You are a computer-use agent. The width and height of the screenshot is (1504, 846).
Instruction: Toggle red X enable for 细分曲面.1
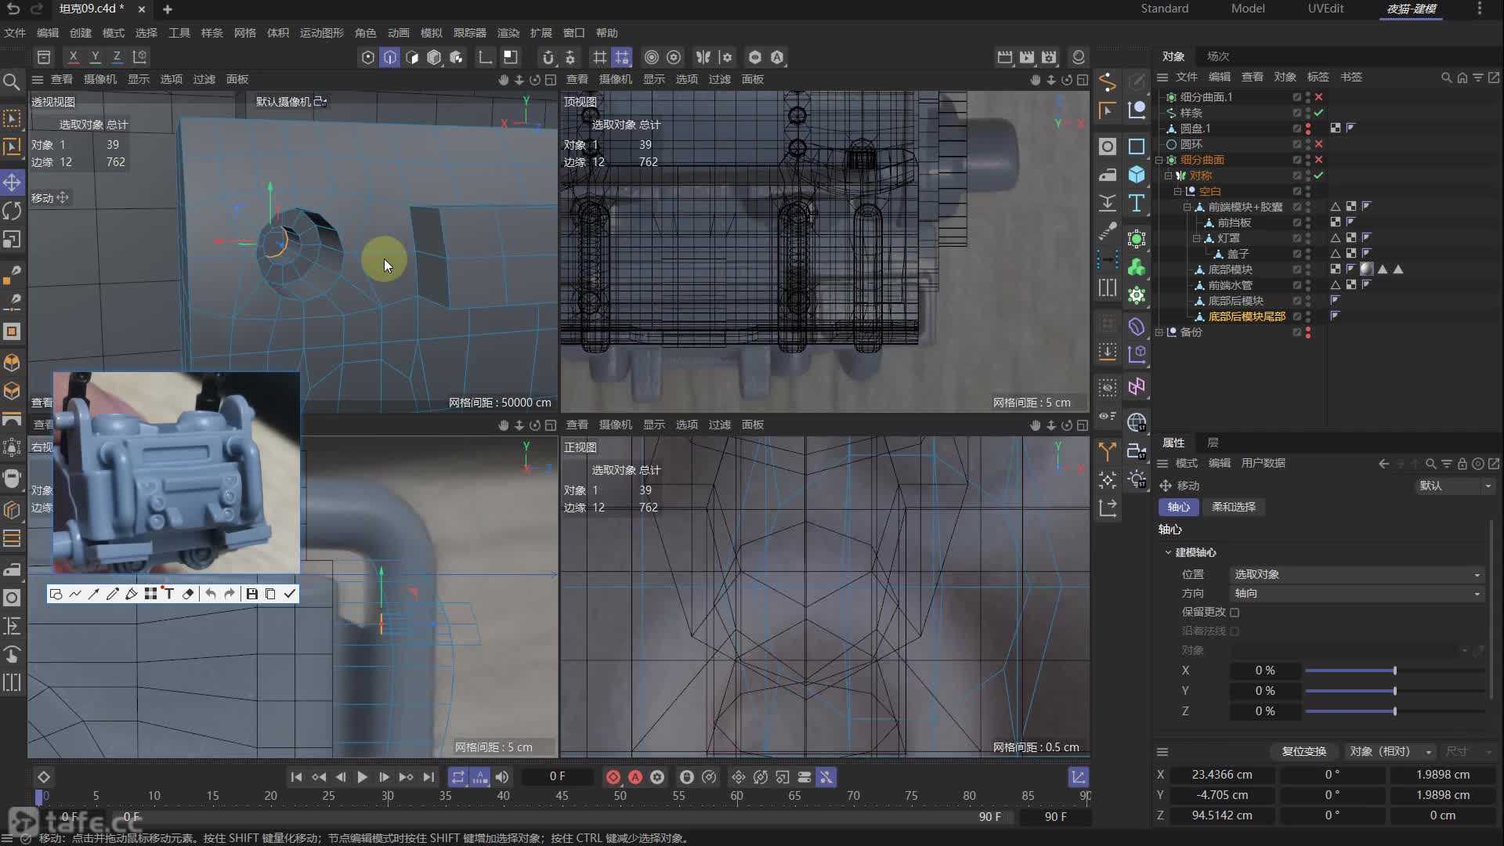pos(1319,97)
